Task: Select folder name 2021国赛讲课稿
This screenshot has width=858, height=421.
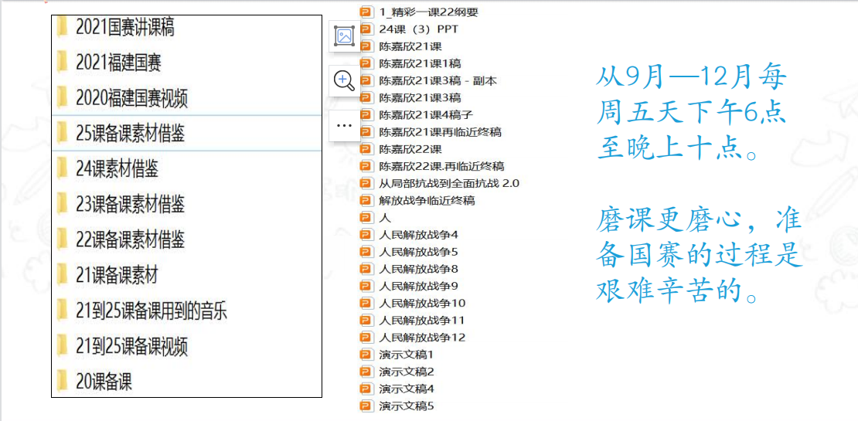Action: [x=125, y=27]
